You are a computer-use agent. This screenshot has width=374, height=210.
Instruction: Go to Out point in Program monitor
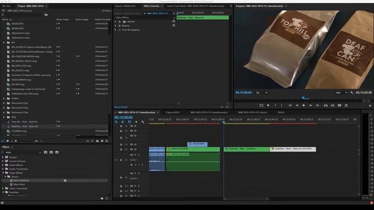317,105
